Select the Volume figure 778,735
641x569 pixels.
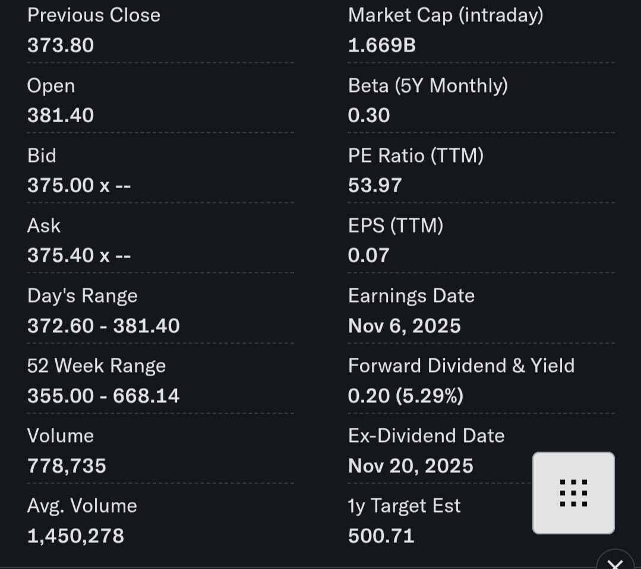point(67,466)
